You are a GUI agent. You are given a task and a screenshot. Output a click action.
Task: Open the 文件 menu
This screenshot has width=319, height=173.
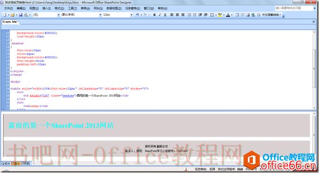tap(8, 8)
